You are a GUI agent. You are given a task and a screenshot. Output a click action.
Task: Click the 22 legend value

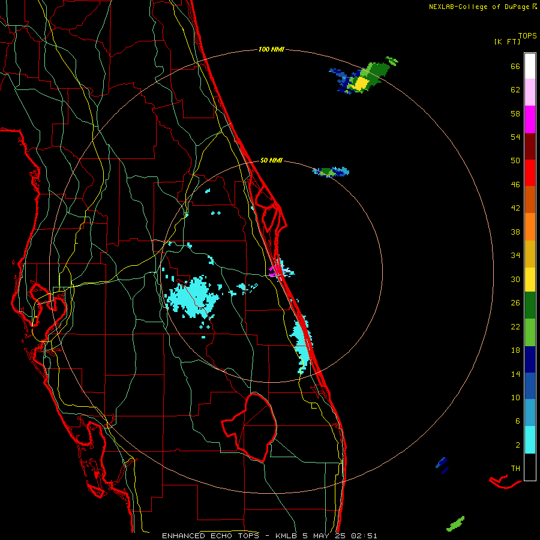(515, 326)
